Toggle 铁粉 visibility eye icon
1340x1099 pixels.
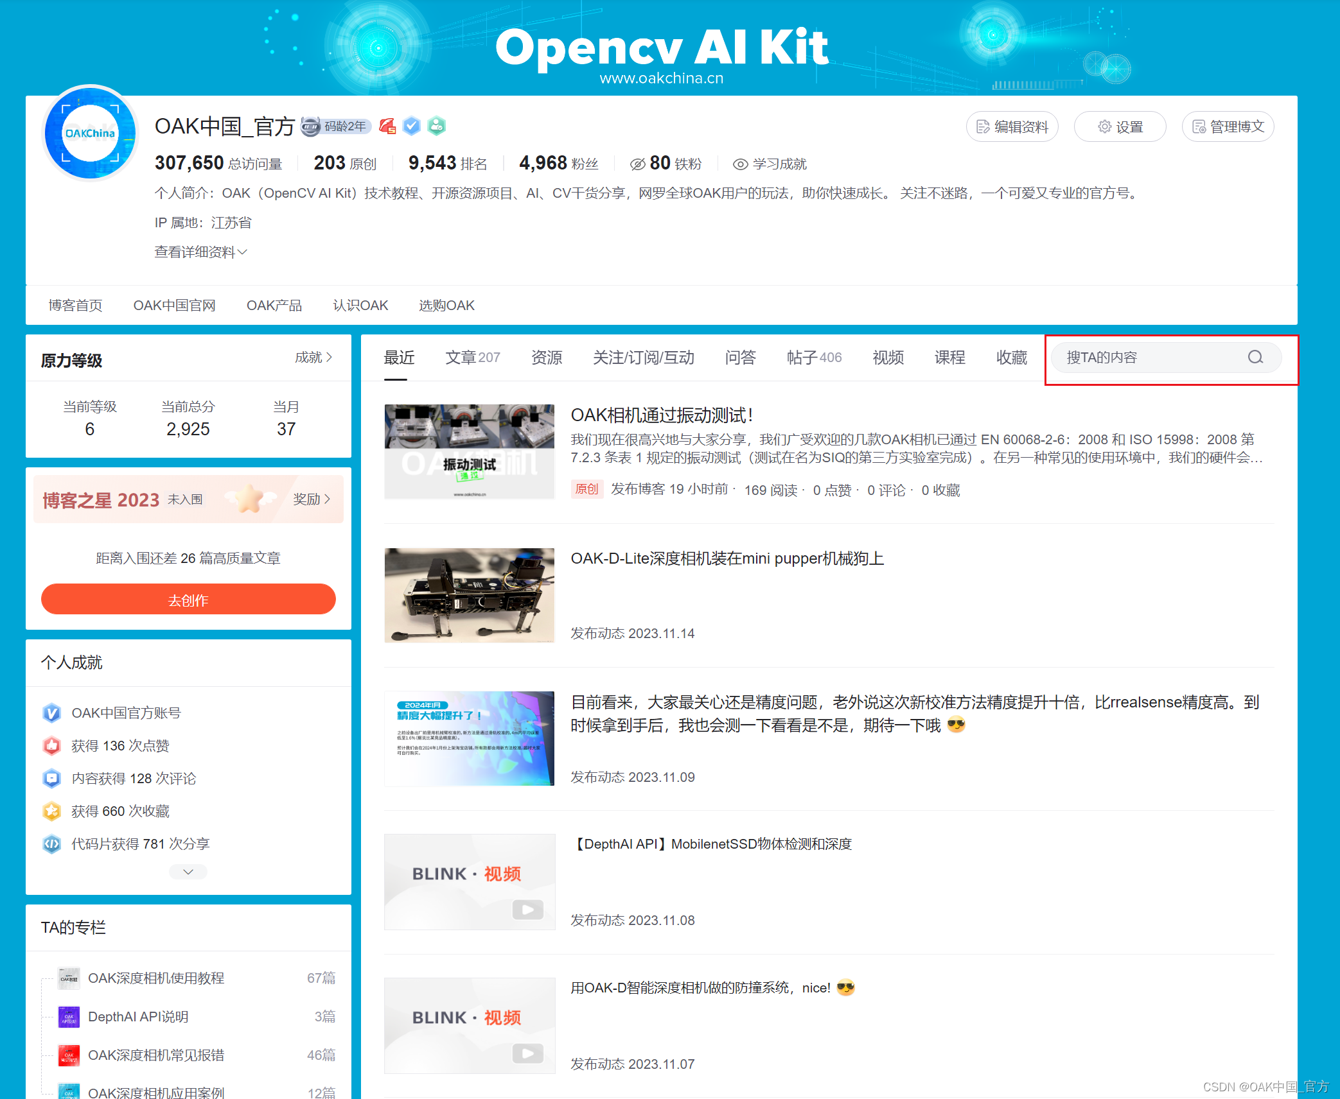pyautogui.click(x=637, y=164)
